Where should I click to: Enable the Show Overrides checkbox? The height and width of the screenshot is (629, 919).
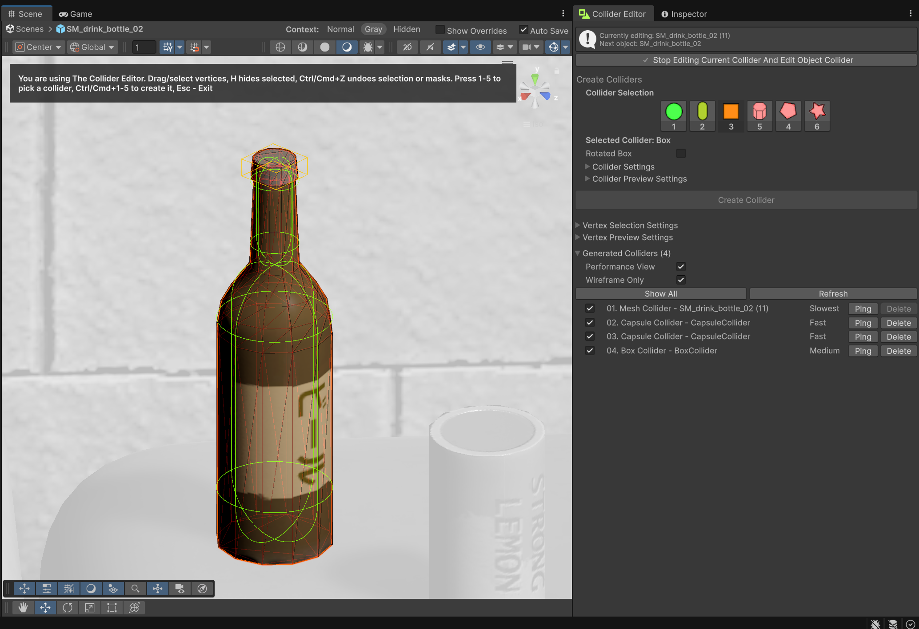coord(440,30)
